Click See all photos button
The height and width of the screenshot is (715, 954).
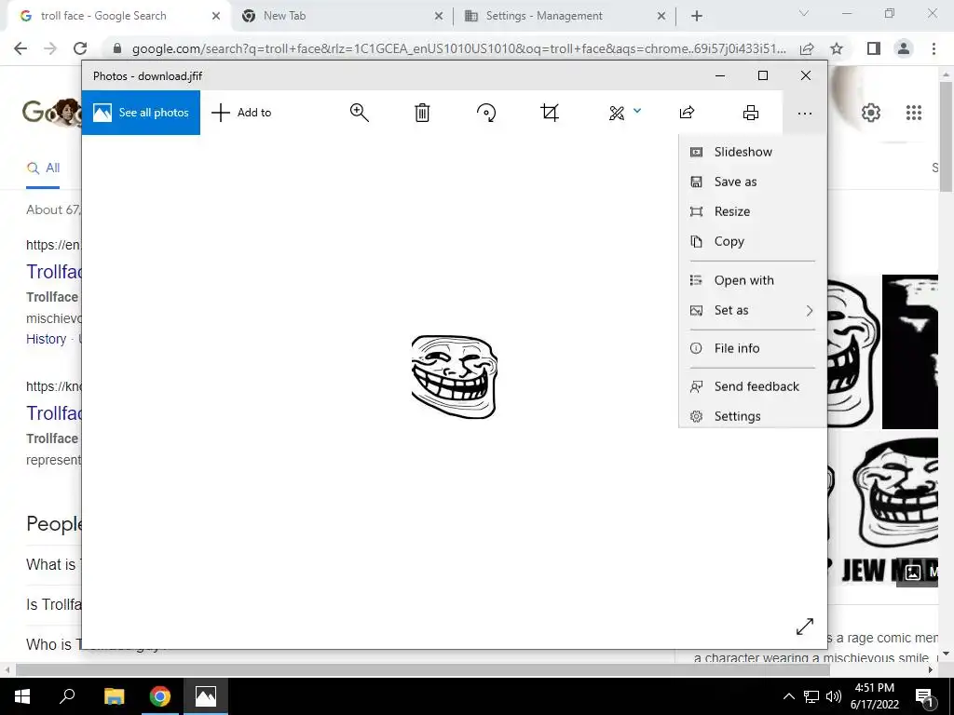coord(142,113)
